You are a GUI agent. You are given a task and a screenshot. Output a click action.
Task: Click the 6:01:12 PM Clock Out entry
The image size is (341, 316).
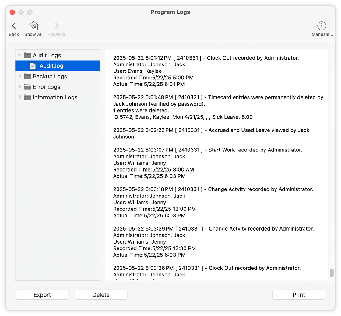point(206,58)
